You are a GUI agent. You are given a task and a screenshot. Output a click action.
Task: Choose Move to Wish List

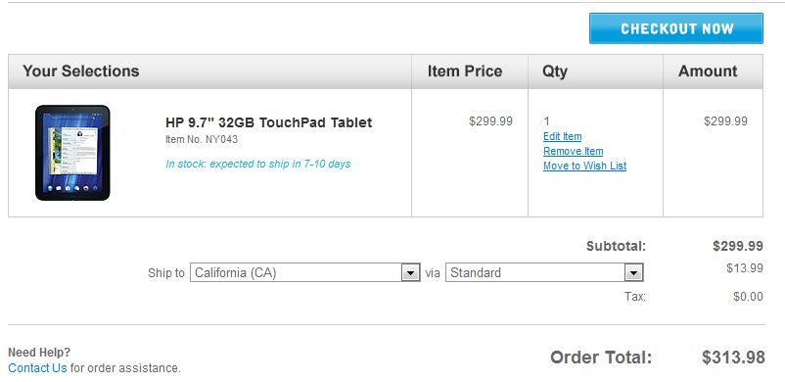[x=584, y=166]
